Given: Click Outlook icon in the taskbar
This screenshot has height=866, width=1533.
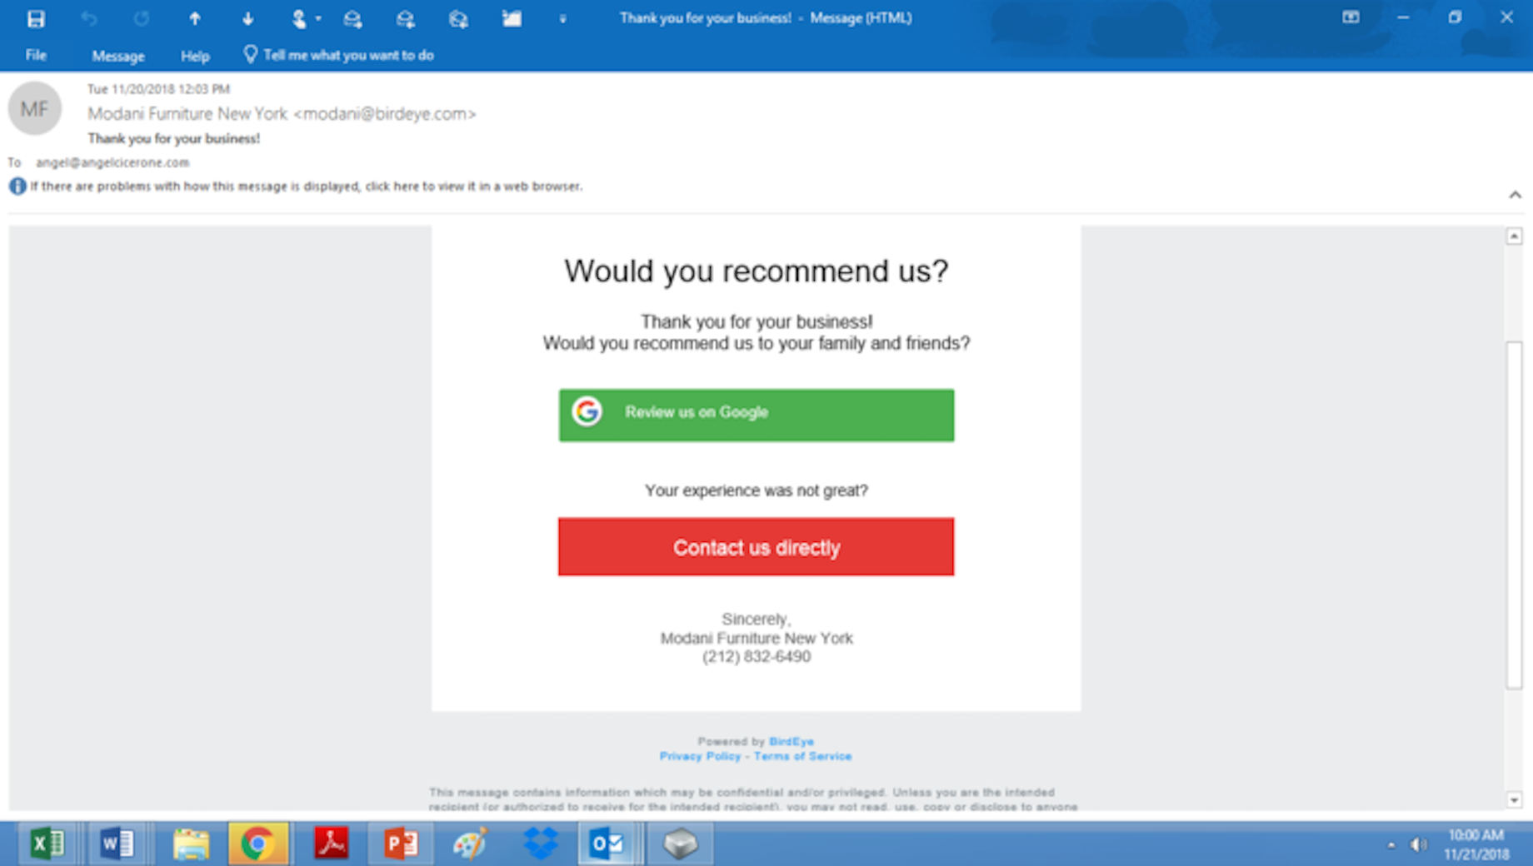Looking at the screenshot, I should [607, 844].
